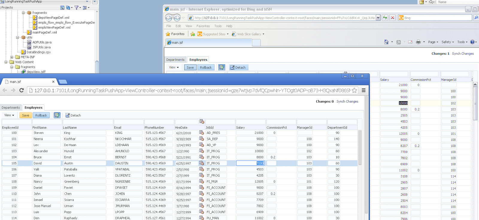
Task: Click the IE Home icon
Action: click(x=386, y=42)
